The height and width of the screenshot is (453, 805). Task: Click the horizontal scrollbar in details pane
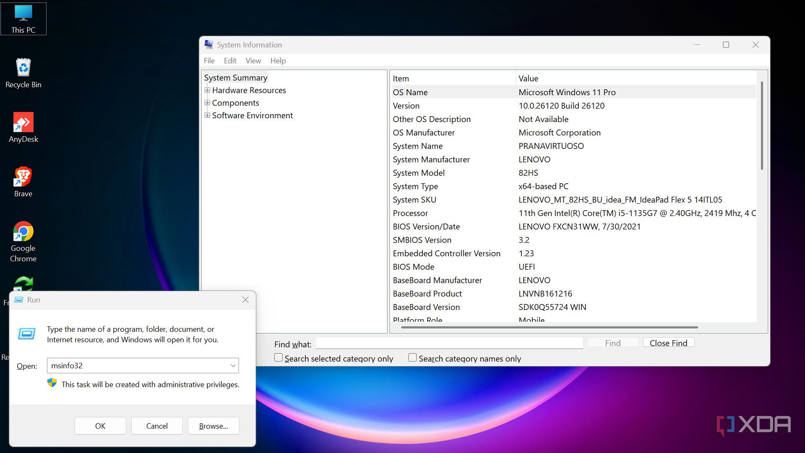pyautogui.click(x=549, y=327)
